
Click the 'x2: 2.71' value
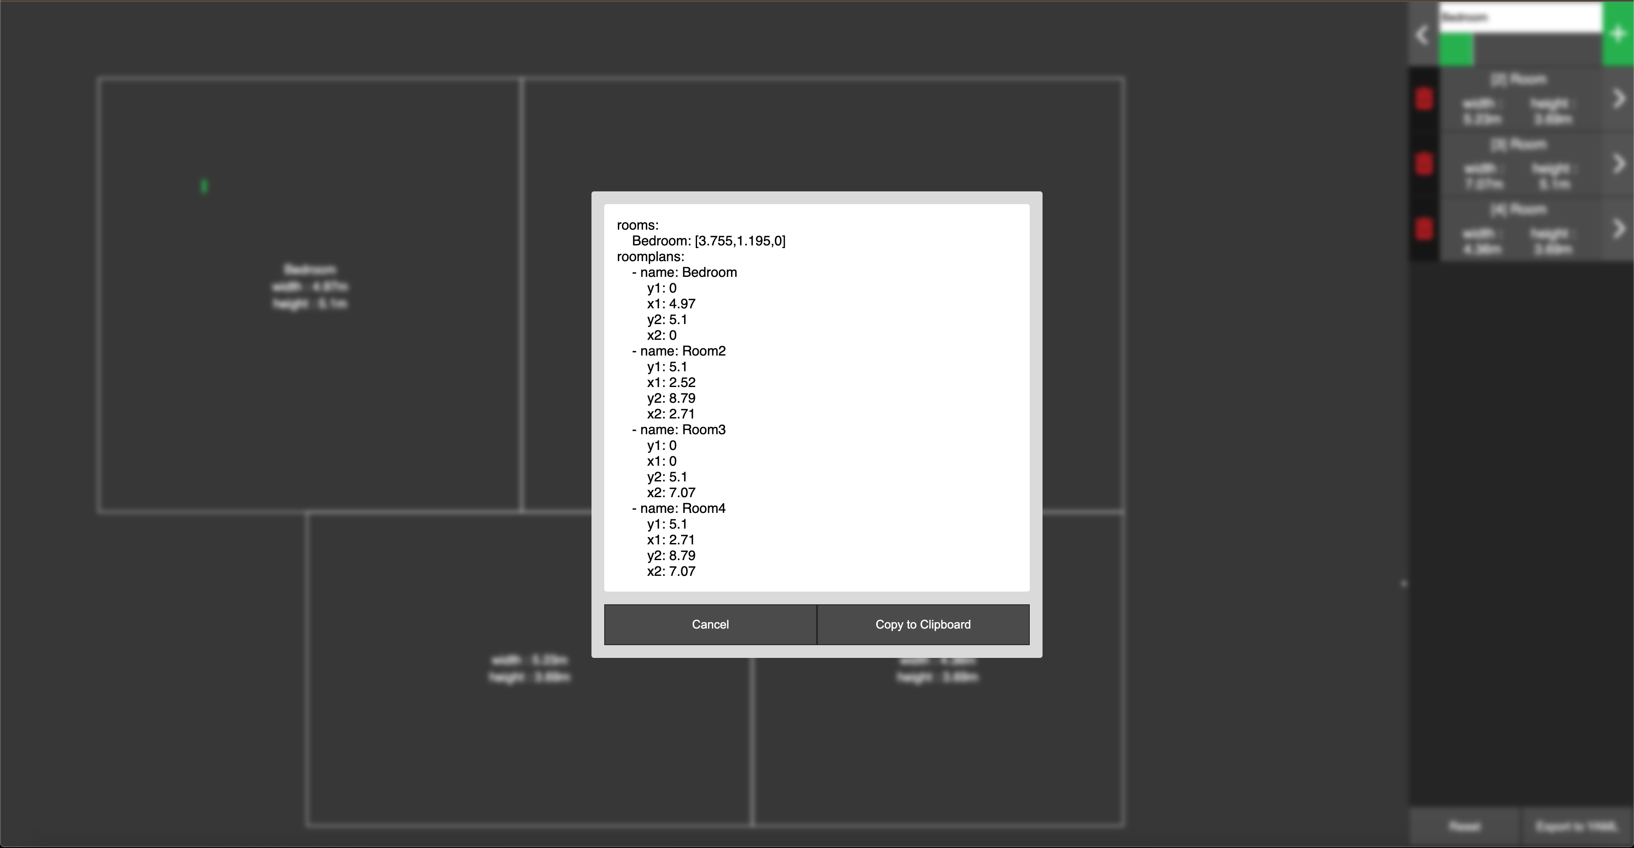671,414
